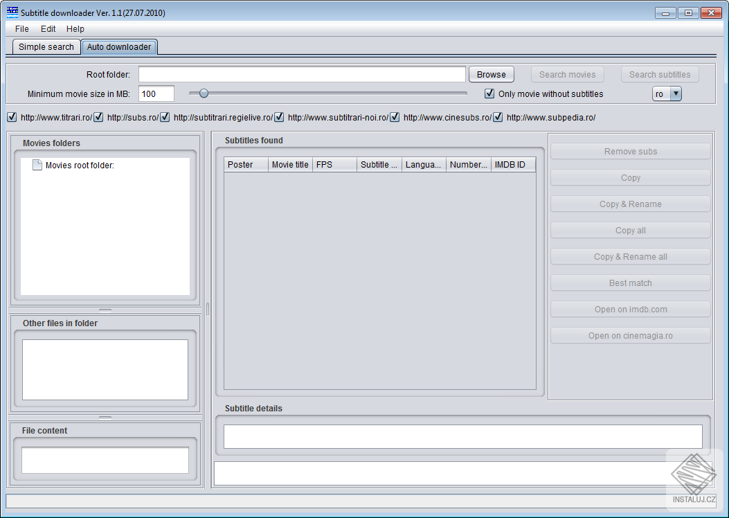This screenshot has width=729, height=518.
Task: Toggle the subtitrari.regielive.ro checkbox
Action: click(165, 117)
